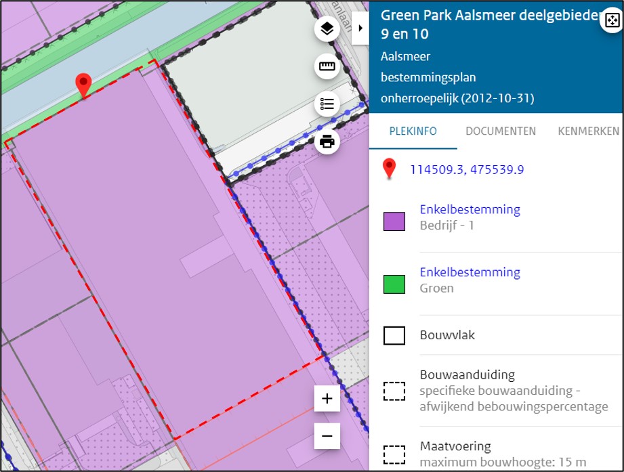Select the Maatvoering label
624x472 pixels.
(455, 446)
